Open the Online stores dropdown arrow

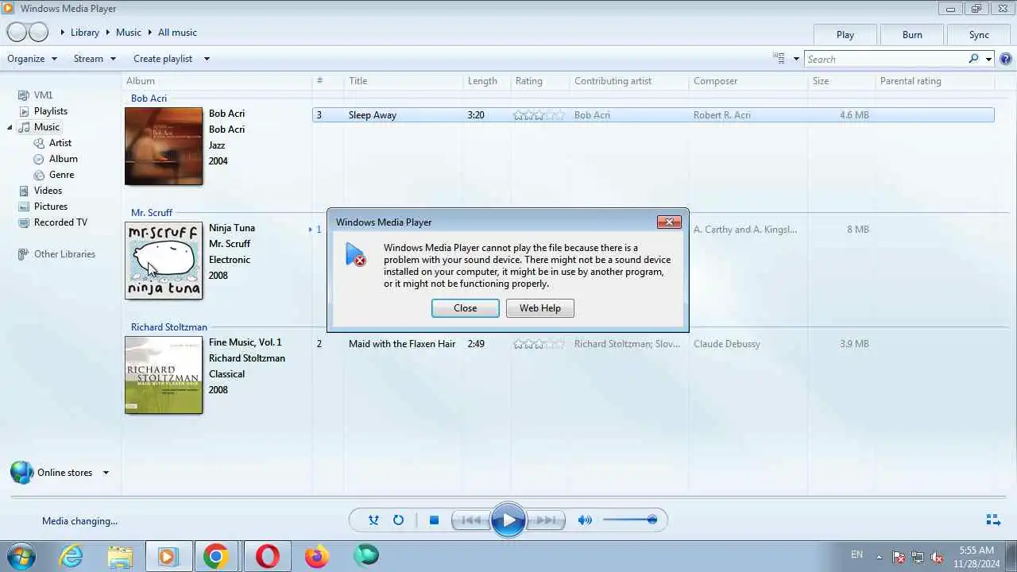[x=106, y=473]
